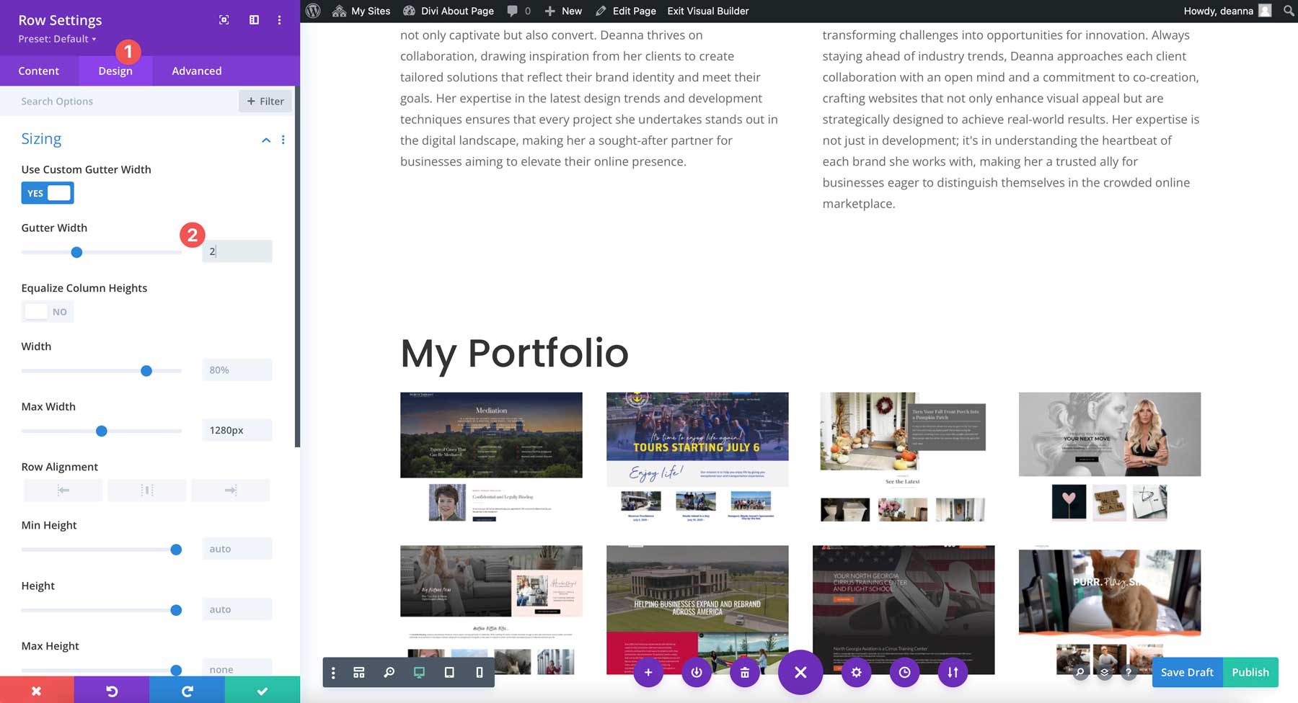Image resolution: width=1298 pixels, height=703 pixels.
Task: Open the Filter options panel
Action: click(265, 101)
